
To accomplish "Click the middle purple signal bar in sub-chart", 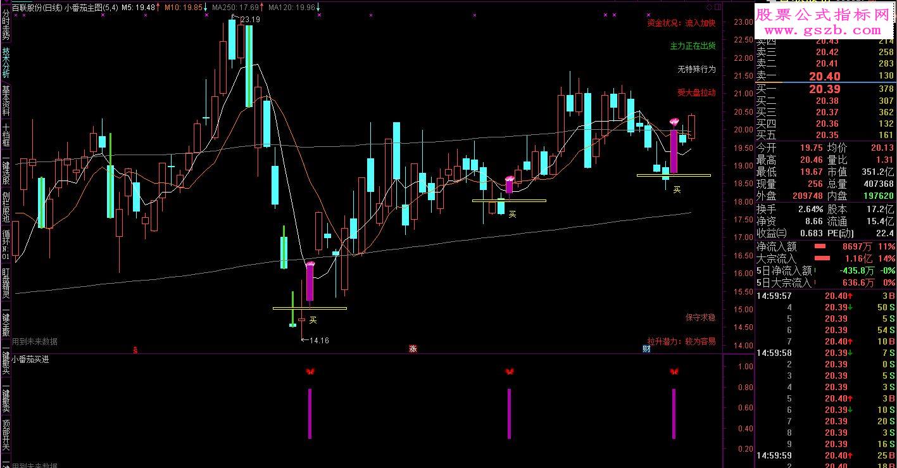I will point(509,414).
